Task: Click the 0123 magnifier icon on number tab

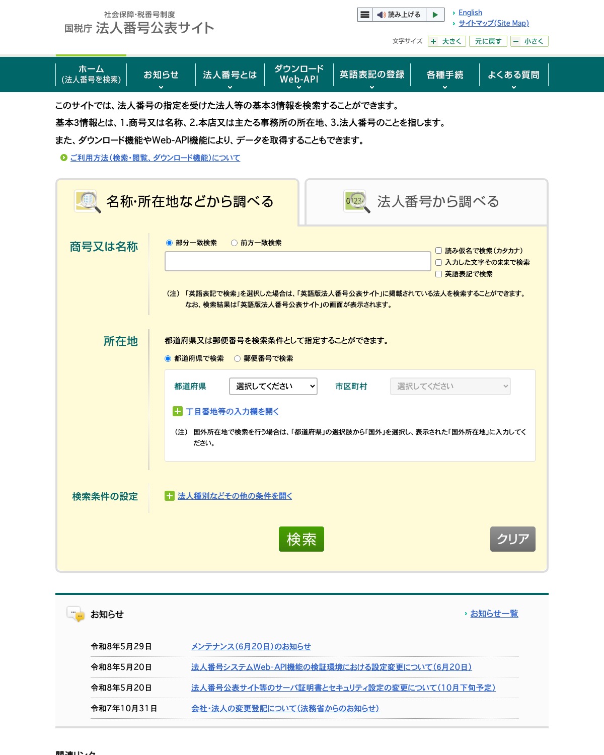Action: pyautogui.click(x=357, y=201)
